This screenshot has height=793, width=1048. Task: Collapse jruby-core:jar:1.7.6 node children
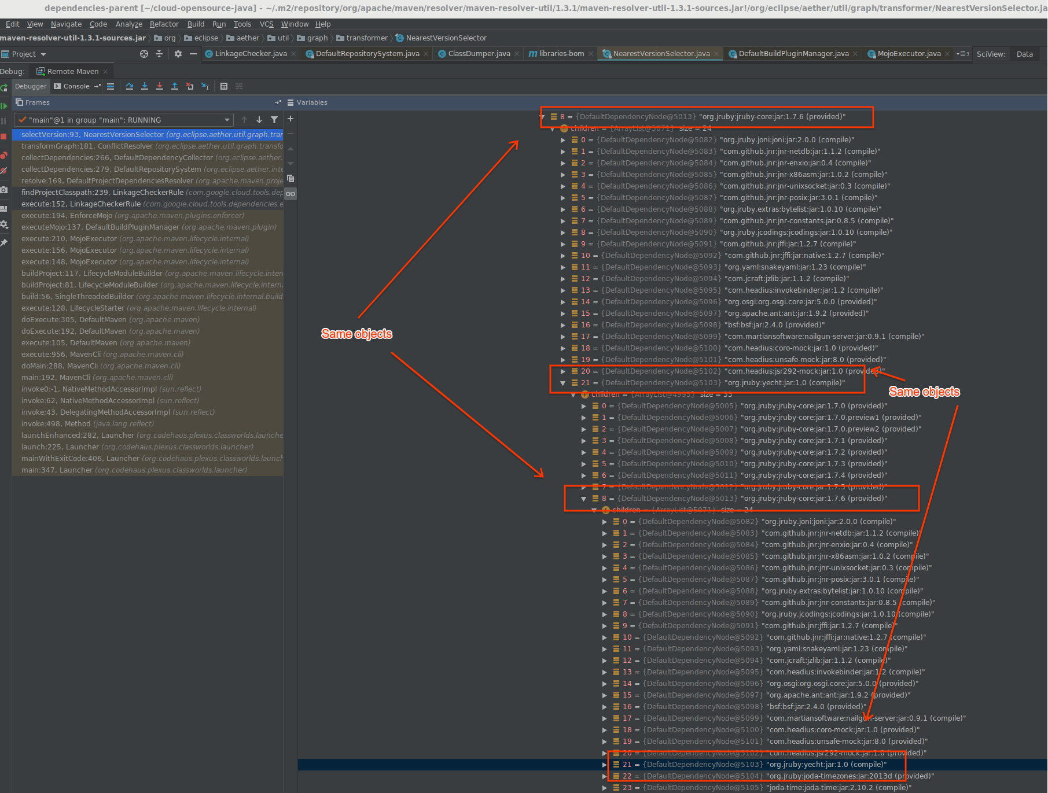(x=543, y=116)
